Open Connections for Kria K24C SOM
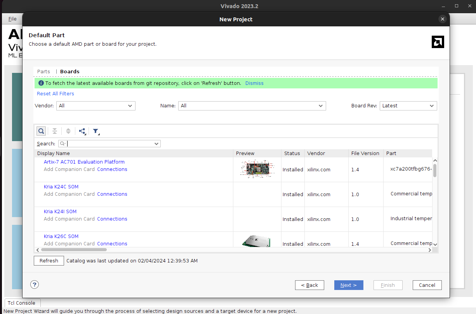Image resolution: width=476 pixels, height=314 pixels. [112, 194]
